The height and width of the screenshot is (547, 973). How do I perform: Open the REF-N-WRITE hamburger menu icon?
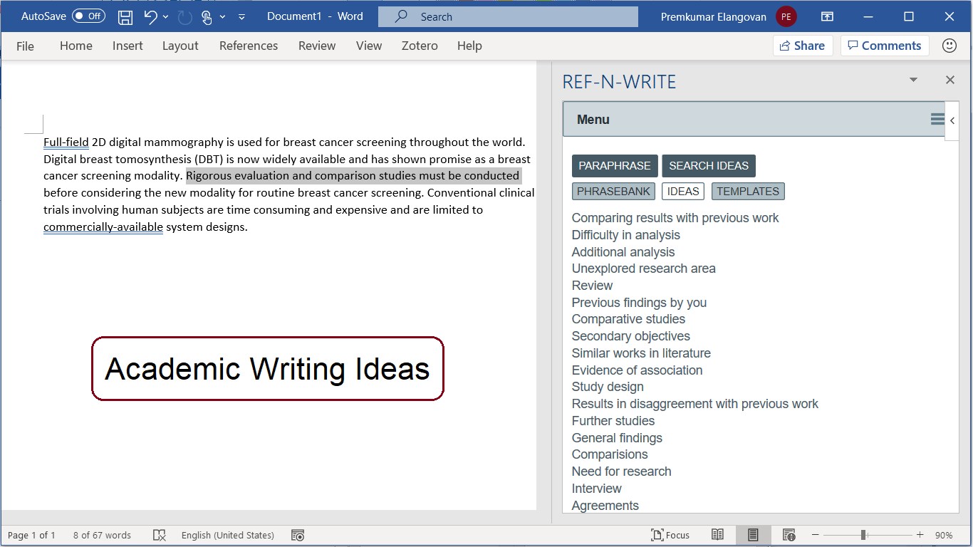tap(937, 120)
